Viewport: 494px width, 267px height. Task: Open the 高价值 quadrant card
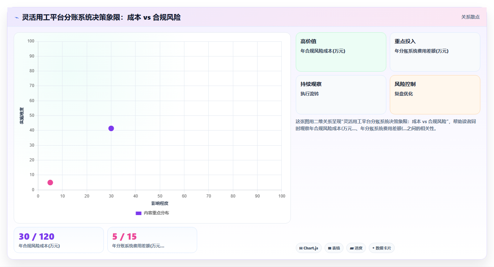click(x=341, y=52)
